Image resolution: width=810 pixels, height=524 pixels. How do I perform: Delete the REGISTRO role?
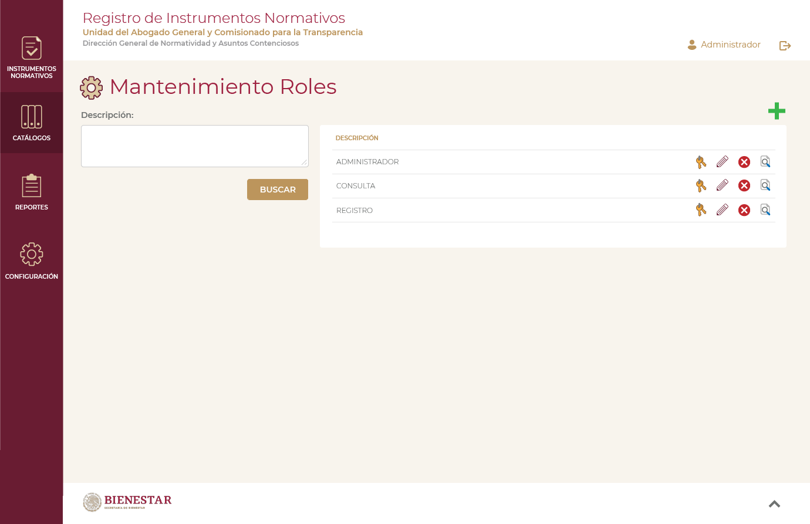click(744, 210)
